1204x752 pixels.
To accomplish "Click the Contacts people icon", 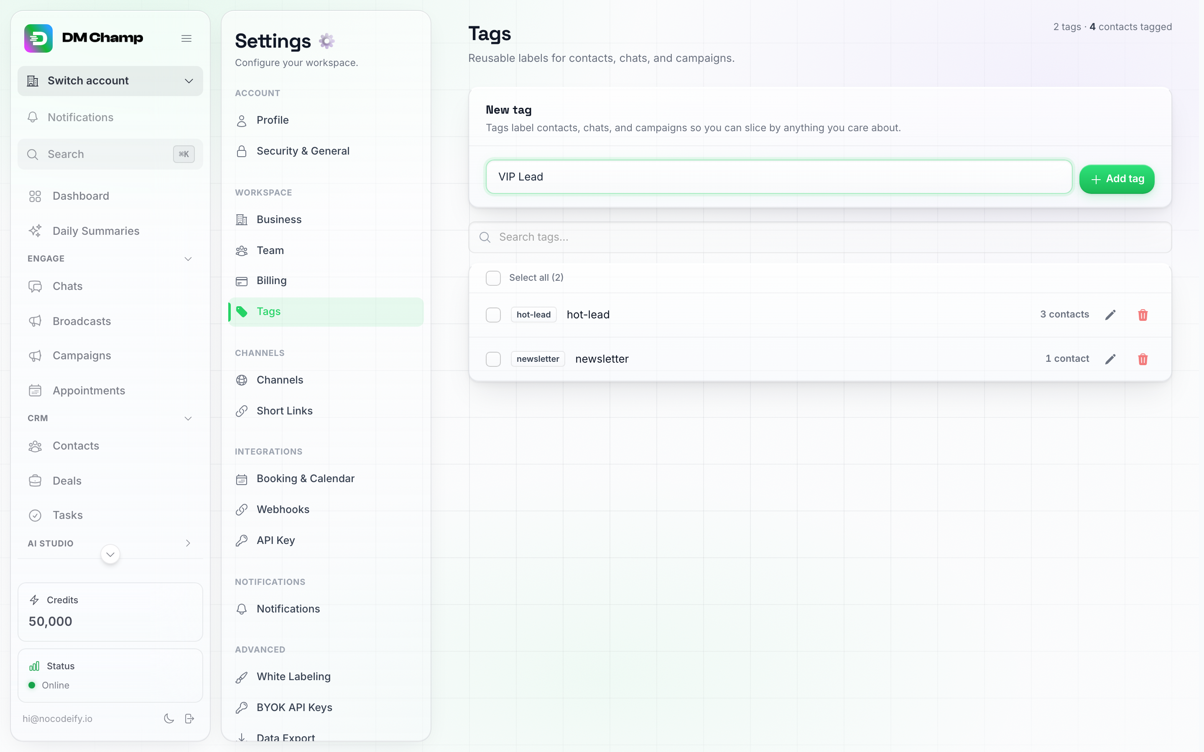I will pos(35,446).
